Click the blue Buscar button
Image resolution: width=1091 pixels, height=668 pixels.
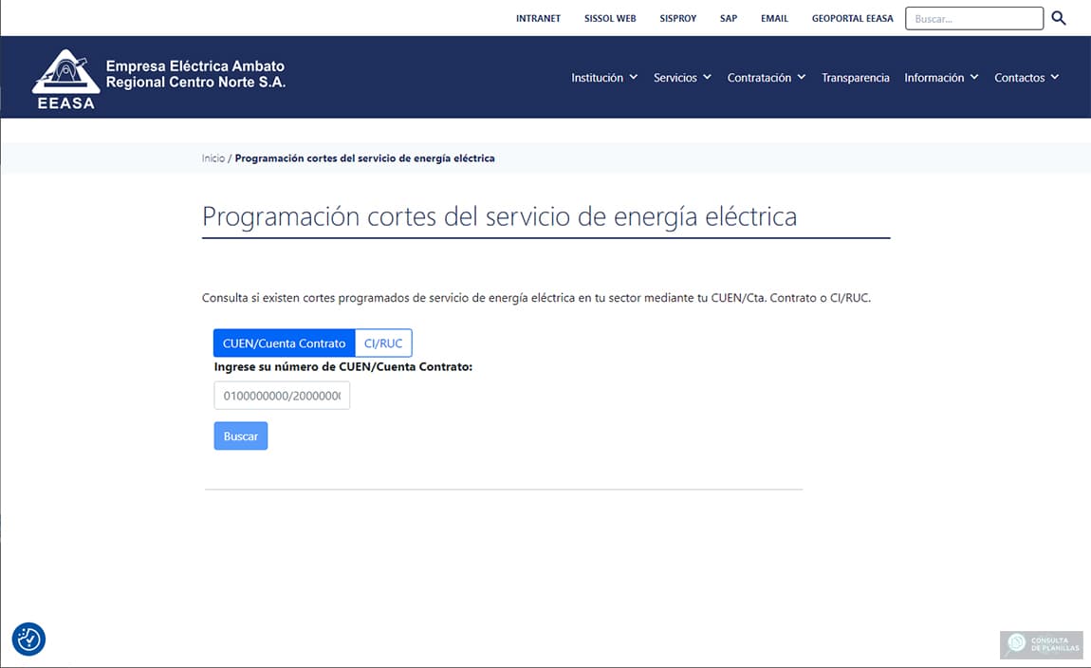(x=241, y=436)
